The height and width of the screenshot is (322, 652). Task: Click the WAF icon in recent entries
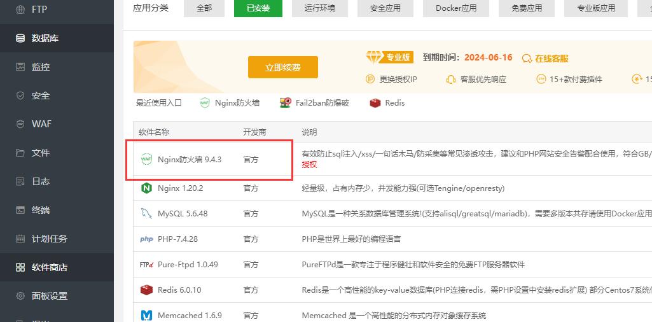(205, 102)
